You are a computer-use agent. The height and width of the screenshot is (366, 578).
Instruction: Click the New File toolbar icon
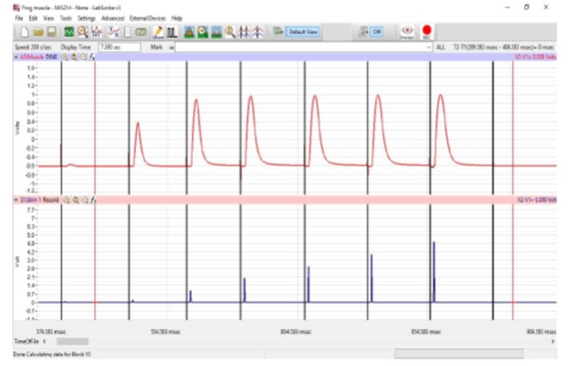[24, 32]
